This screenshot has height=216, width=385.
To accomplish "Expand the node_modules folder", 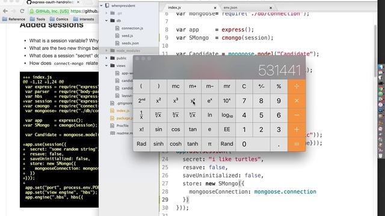I will (x=106, y=50).
